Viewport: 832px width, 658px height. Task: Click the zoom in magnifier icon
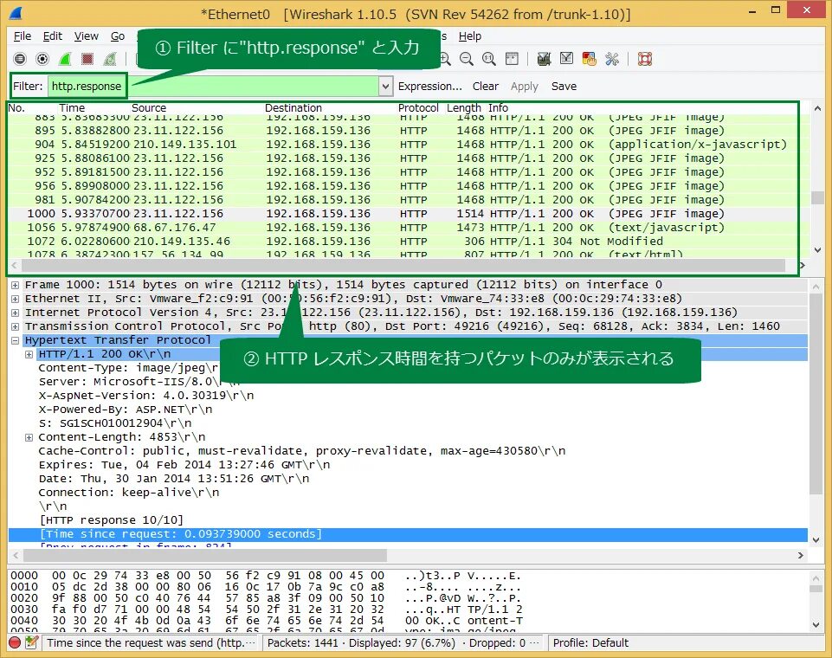point(445,59)
